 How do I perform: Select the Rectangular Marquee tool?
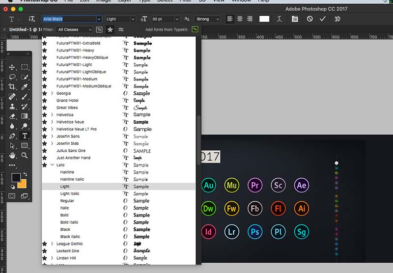coord(25,67)
